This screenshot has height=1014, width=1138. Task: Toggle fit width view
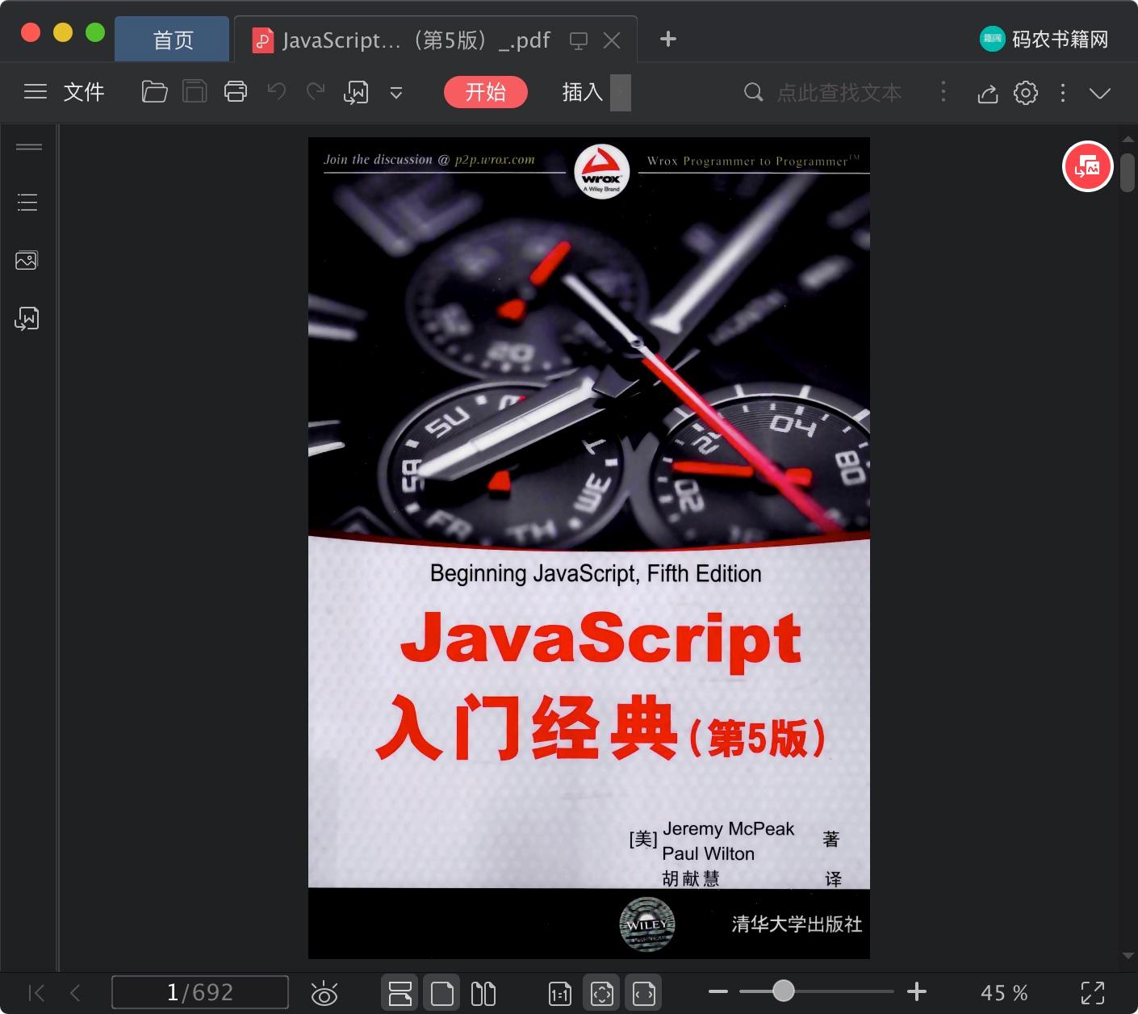643,992
